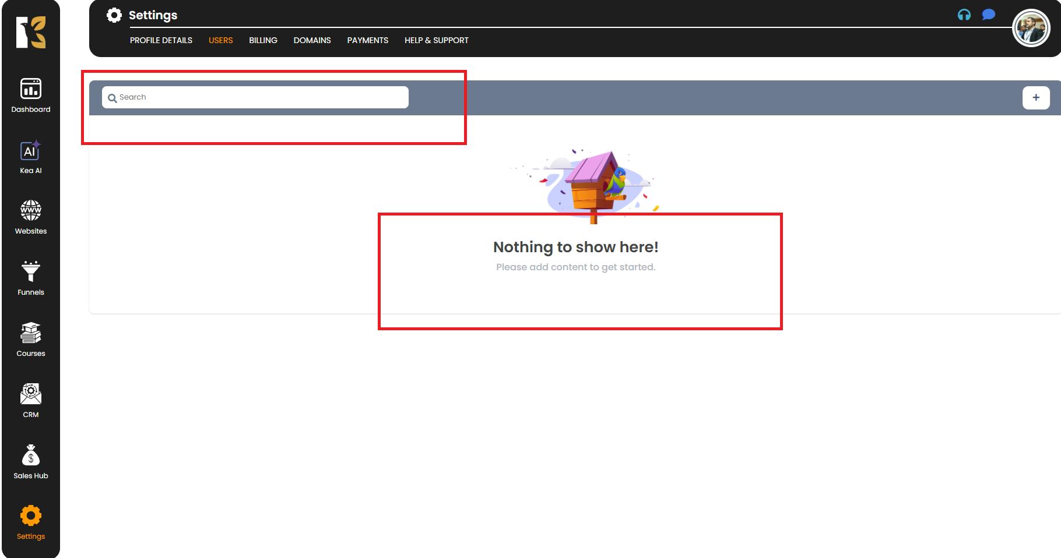Launch Kea AI from the sidebar
The image size is (1061, 558).
(x=31, y=157)
